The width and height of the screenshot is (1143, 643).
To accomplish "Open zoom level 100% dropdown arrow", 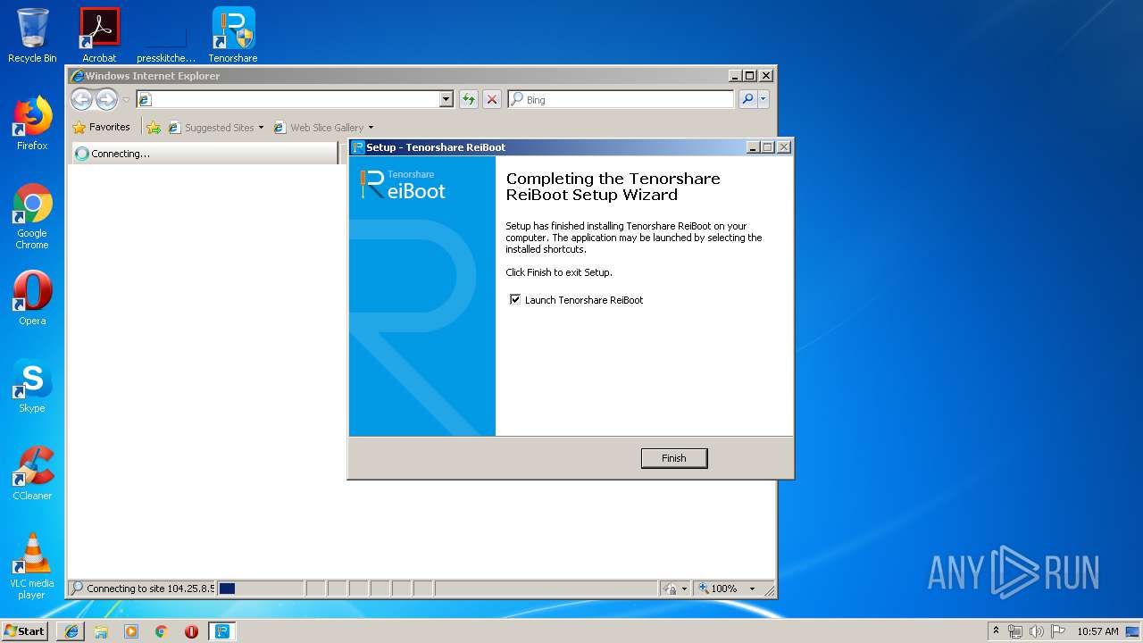I will pyautogui.click(x=752, y=589).
